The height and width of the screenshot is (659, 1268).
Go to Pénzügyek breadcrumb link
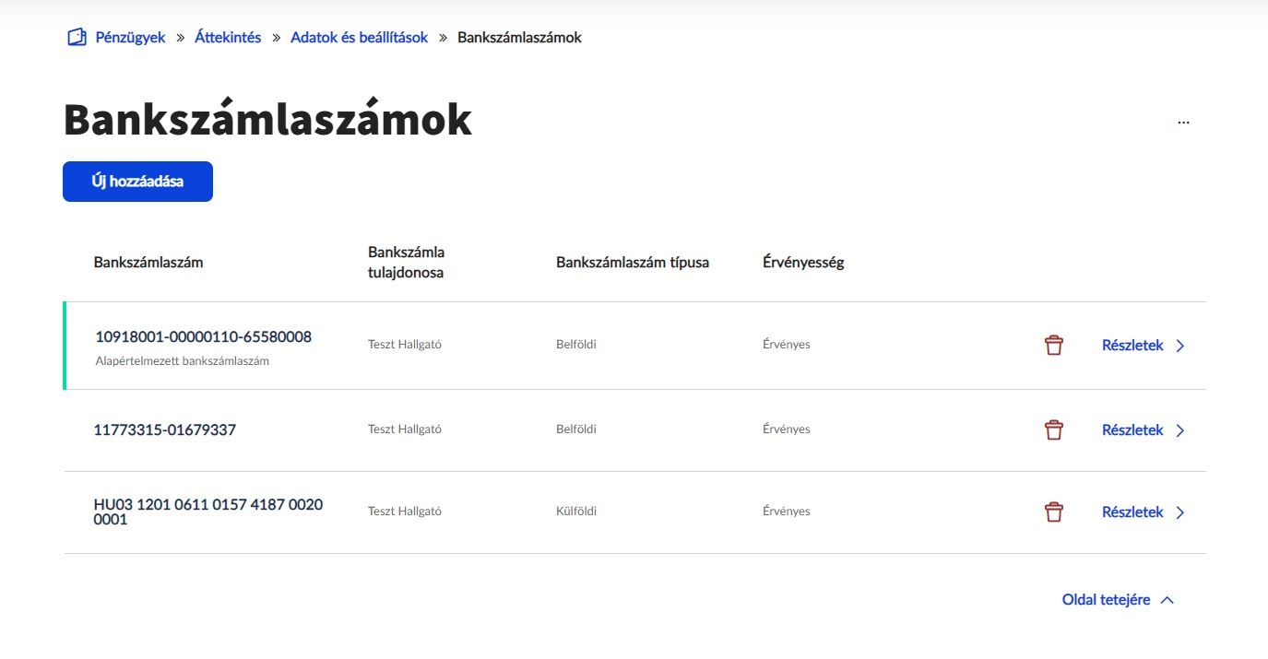click(x=130, y=38)
